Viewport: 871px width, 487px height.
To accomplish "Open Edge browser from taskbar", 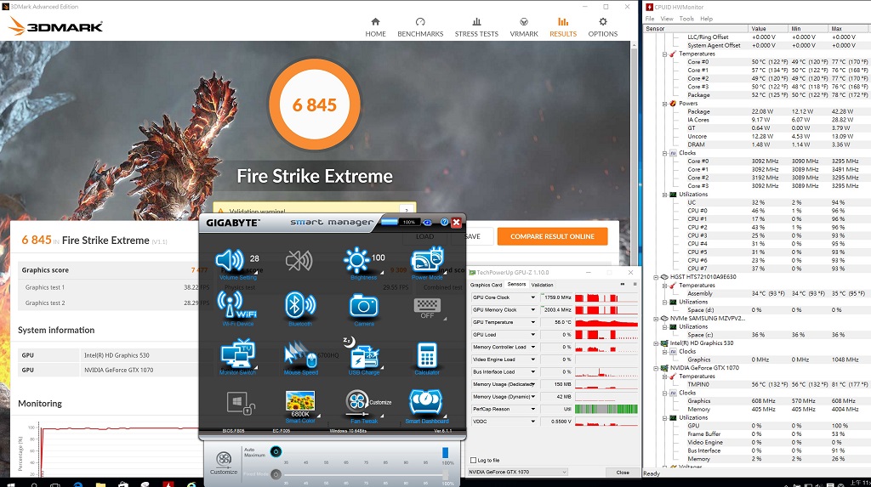I will [78, 483].
